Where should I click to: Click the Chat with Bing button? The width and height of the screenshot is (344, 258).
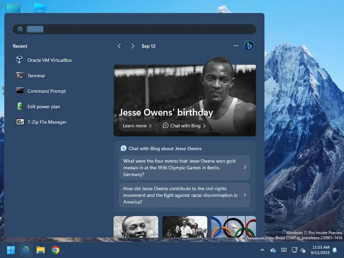click(x=184, y=126)
